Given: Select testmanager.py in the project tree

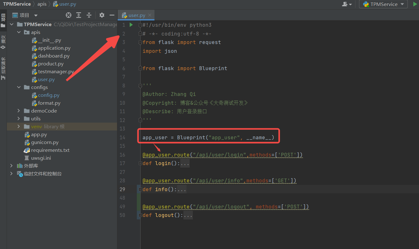Looking at the screenshot, I should [56, 71].
